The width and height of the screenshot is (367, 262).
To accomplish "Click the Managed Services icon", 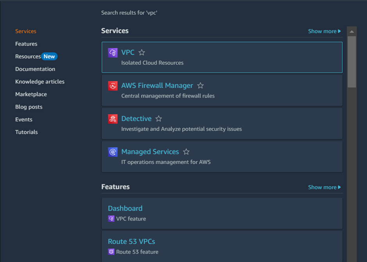I will tap(112, 152).
